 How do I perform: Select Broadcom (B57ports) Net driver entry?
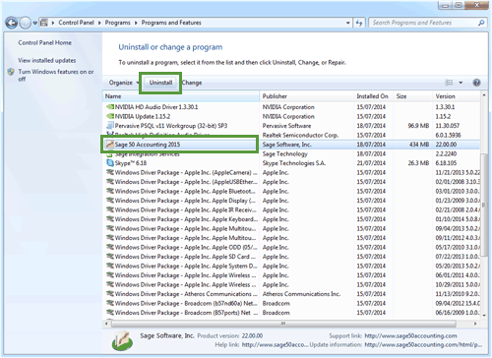186,313
